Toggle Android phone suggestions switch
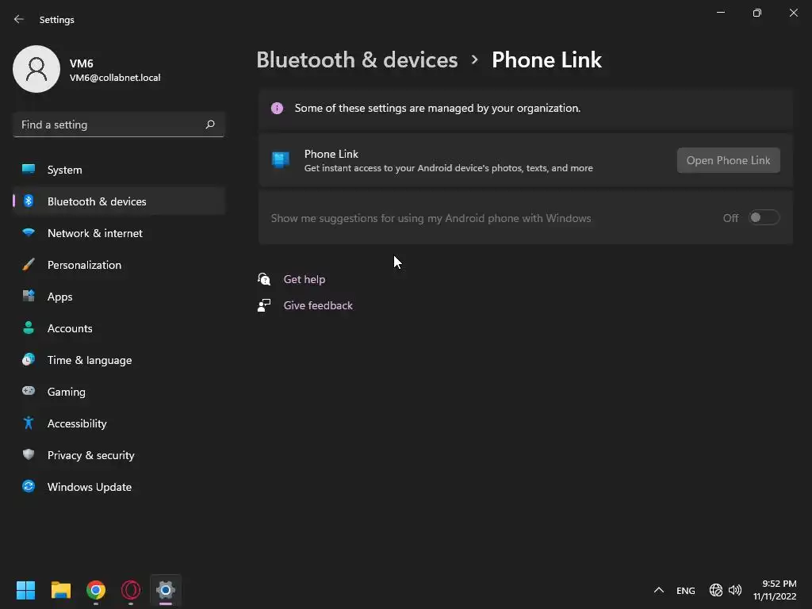This screenshot has height=609, width=812. tap(764, 217)
